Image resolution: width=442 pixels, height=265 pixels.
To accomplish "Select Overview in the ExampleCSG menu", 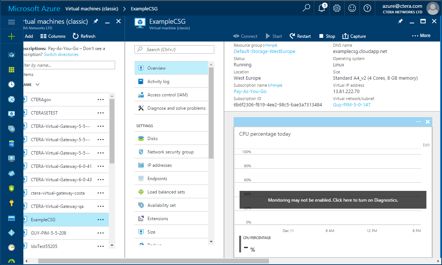I will pyautogui.click(x=171, y=68).
